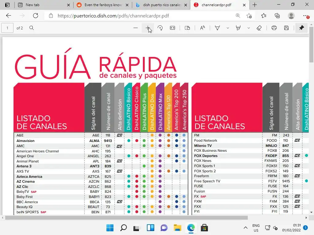Click the Food Network row
314x235 pixels.
pos(250,140)
